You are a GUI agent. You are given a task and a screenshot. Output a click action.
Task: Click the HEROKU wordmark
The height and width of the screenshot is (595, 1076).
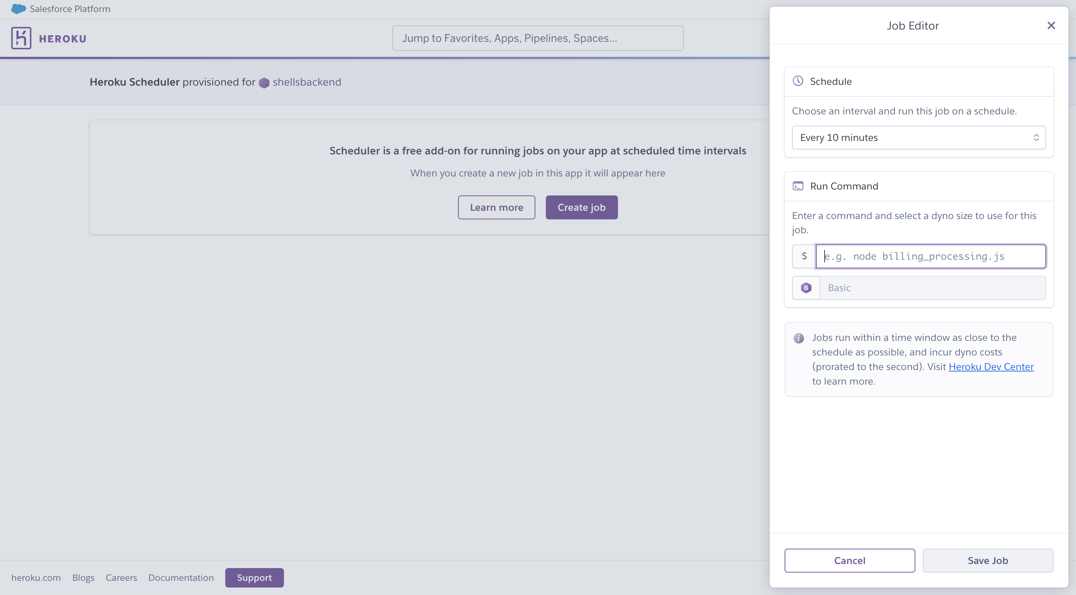tap(63, 39)
